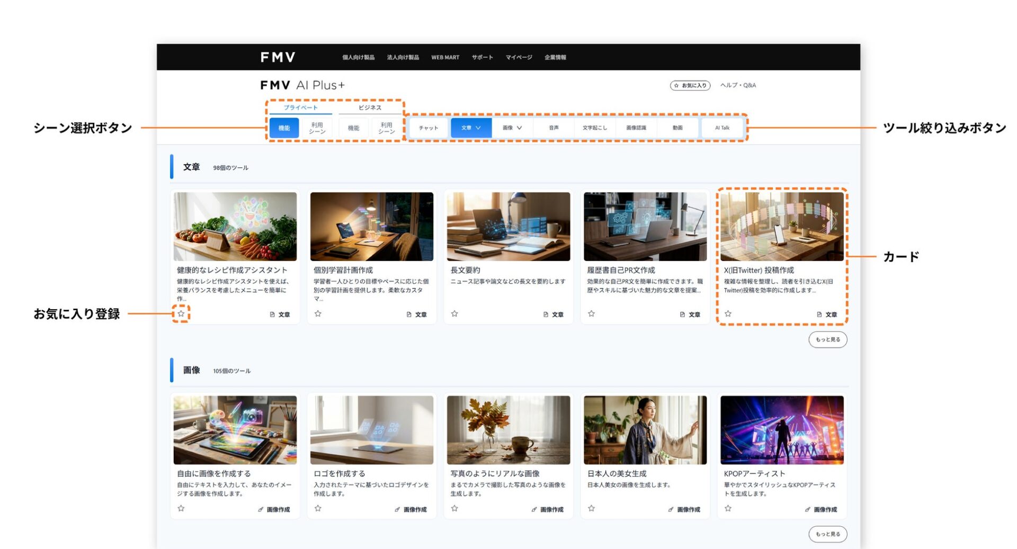The image size is (1017, 549).
Task: Select the 画像認識 tool filter
Action: point(637,127)
